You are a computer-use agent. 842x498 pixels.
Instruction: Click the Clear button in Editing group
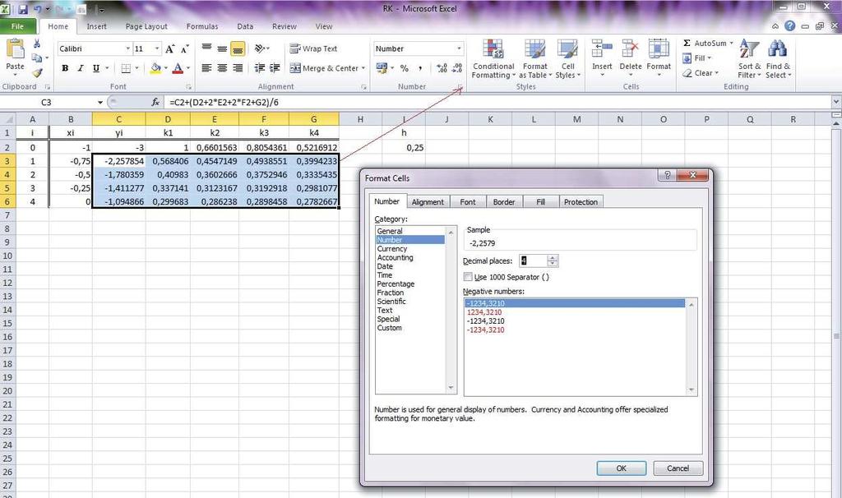pyautogui.click(x=701, y=73)
